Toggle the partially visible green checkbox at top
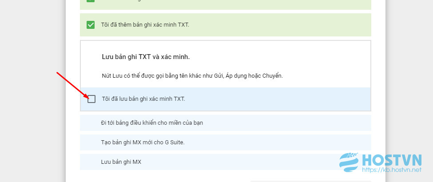433x182 pixels. click(x=91, y=1)
